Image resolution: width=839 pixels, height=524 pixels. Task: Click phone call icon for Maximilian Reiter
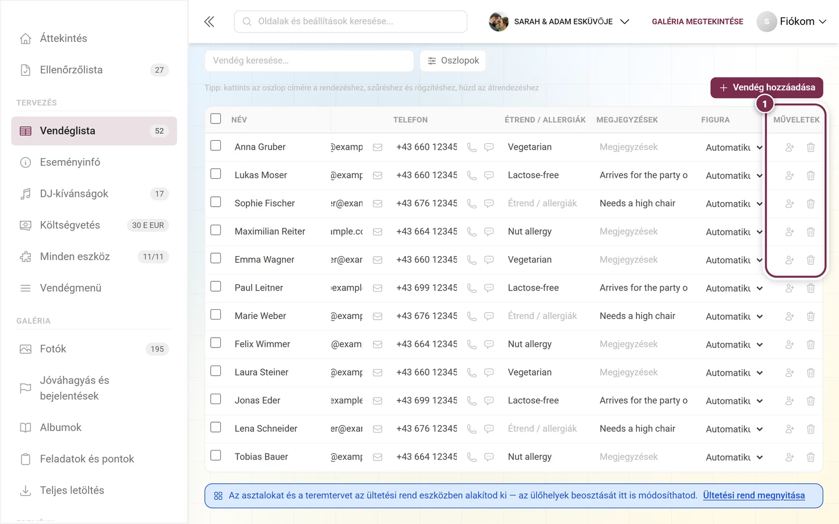(x=472, y=232)
